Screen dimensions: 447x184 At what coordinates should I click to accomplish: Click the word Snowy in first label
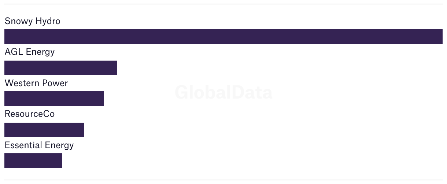[x=19, y=21]
